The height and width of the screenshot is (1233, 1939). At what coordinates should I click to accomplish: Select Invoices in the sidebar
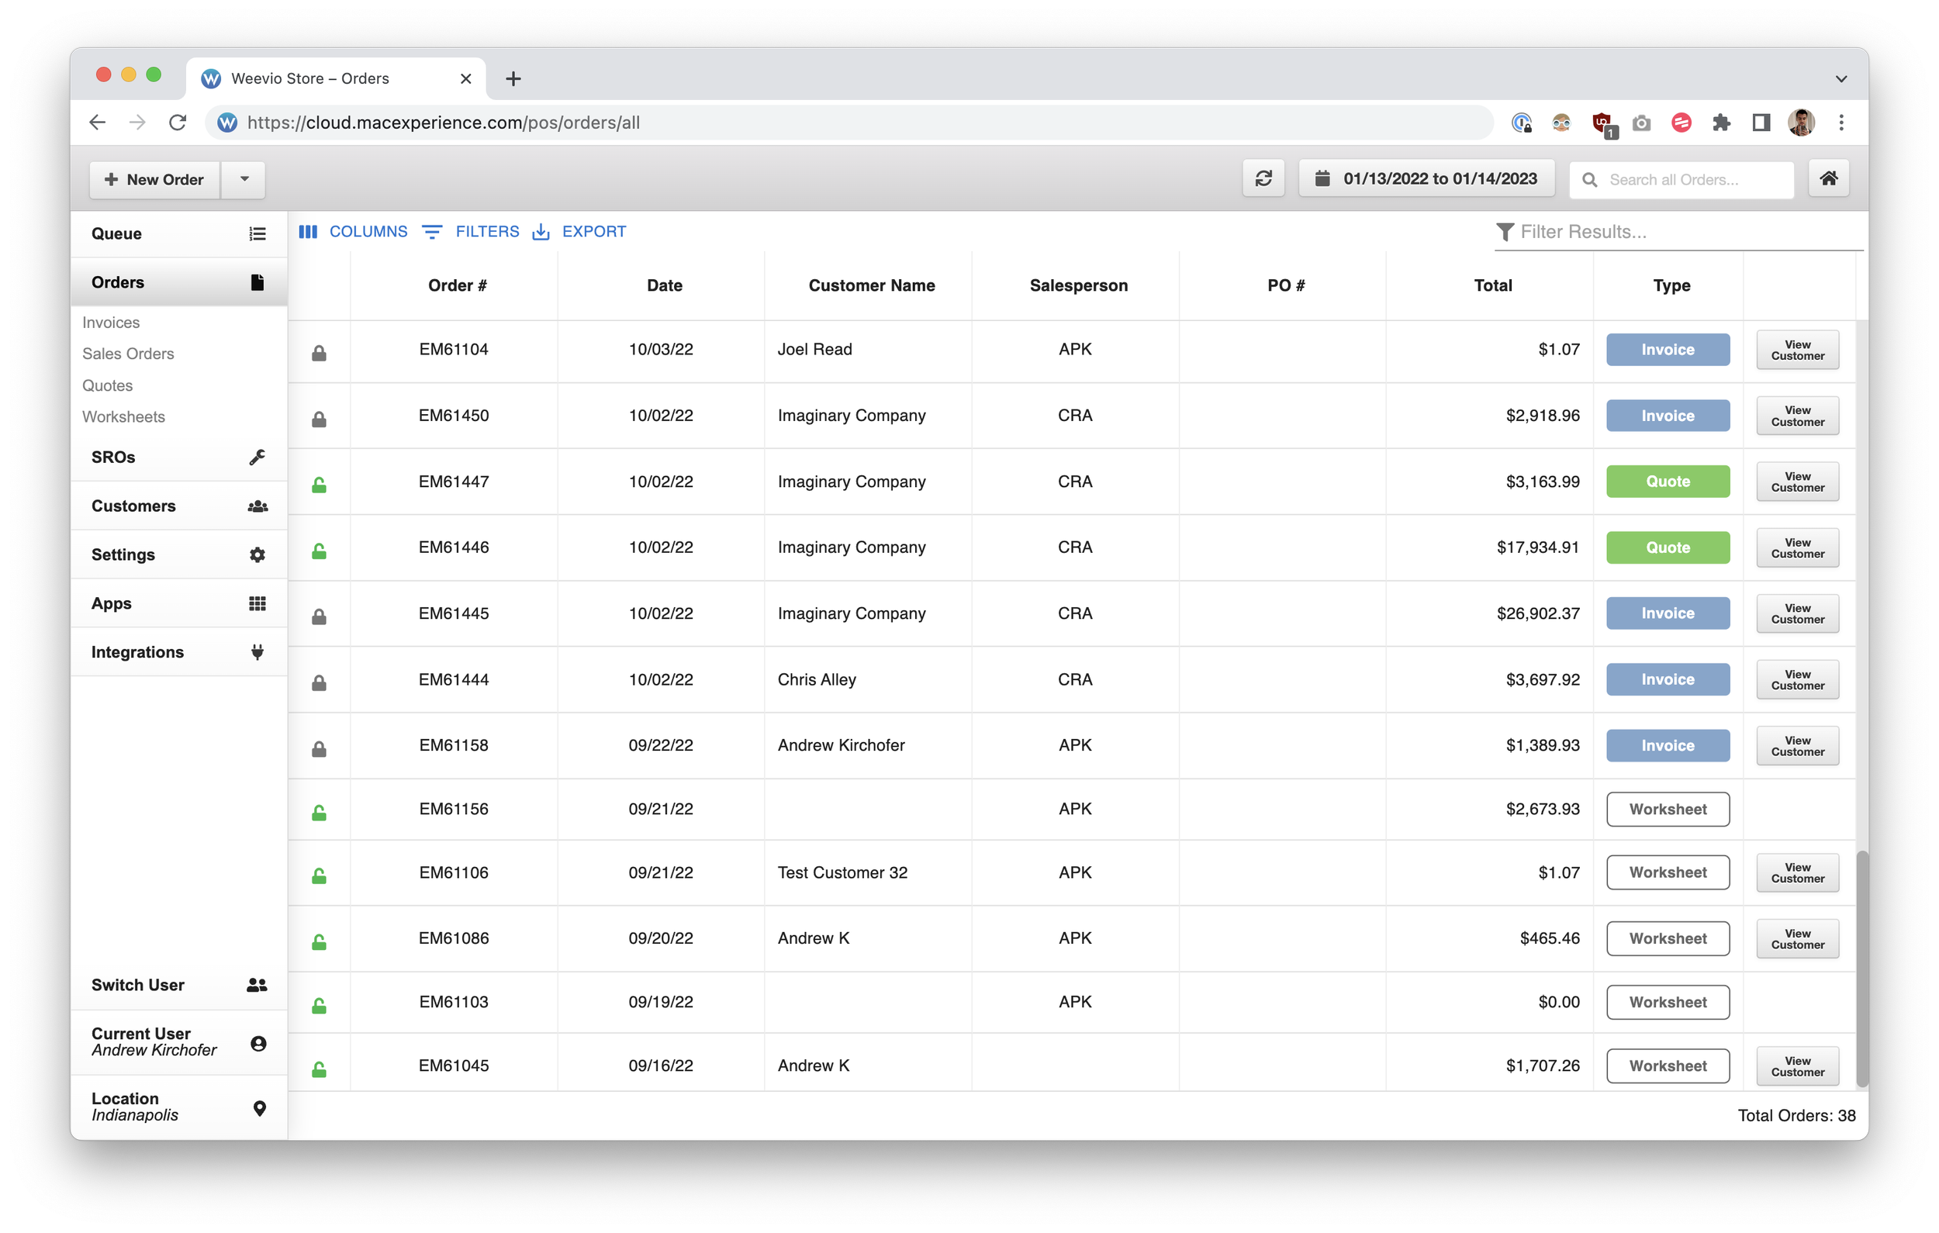111,322
